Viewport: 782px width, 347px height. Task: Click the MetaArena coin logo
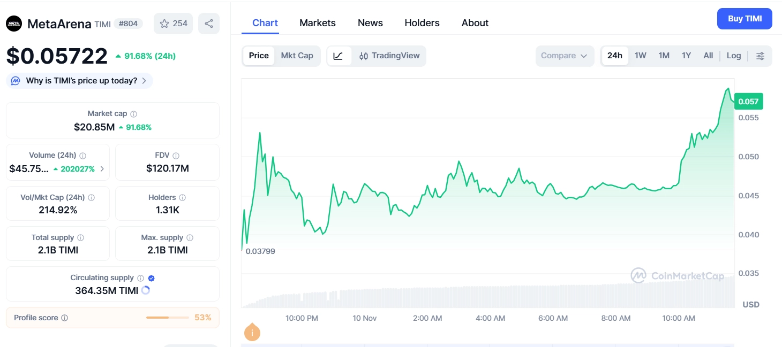[x=13, y=23]
